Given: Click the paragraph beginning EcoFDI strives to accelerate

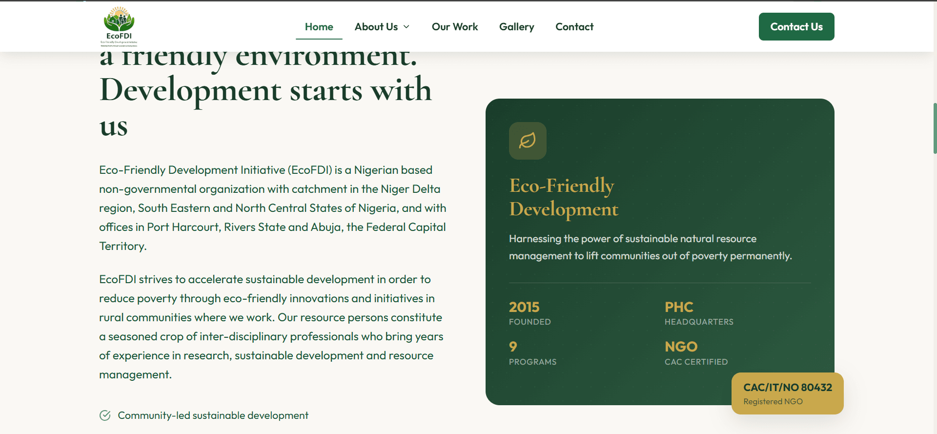Looking at the screenshot, I should [271, 327].
